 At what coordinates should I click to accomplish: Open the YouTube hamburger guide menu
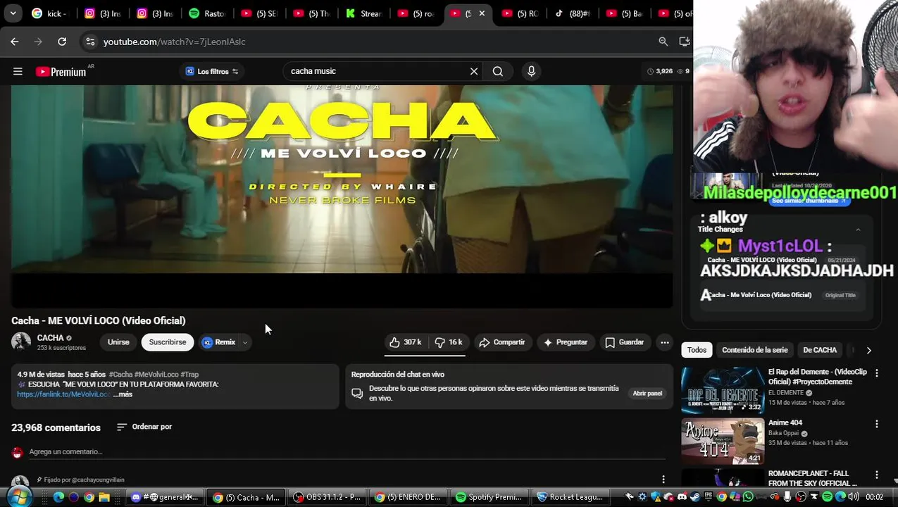18,71
